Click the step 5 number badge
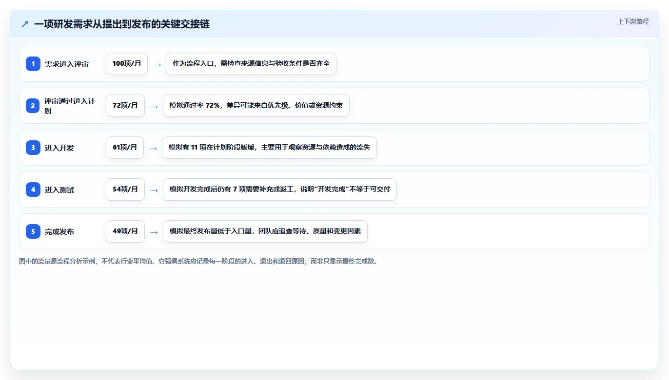669x380 pixels. click(x=33, y=231)
